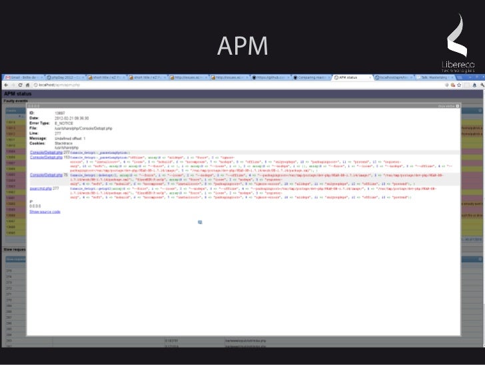Switch to the phpDay 2012 tab
The height and width of the screenshot is (365, 485).
tap(65, 77)
